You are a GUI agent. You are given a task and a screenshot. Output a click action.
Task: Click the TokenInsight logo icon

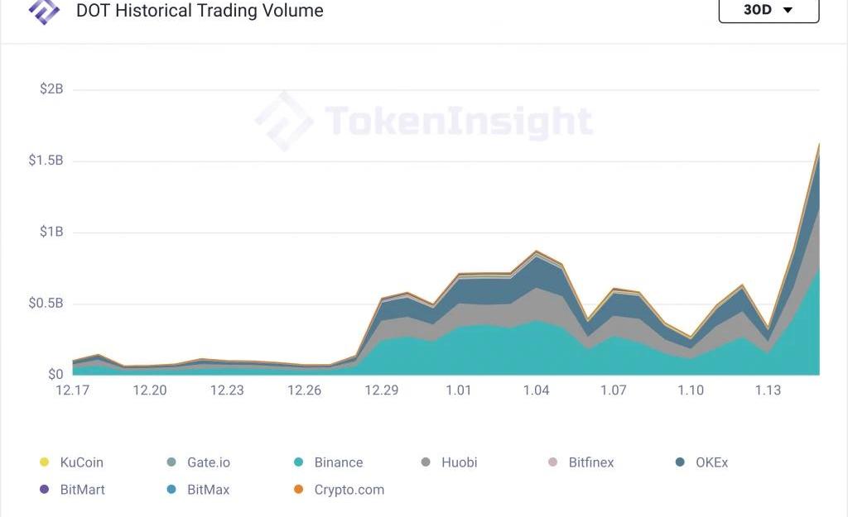click(44, 10)
